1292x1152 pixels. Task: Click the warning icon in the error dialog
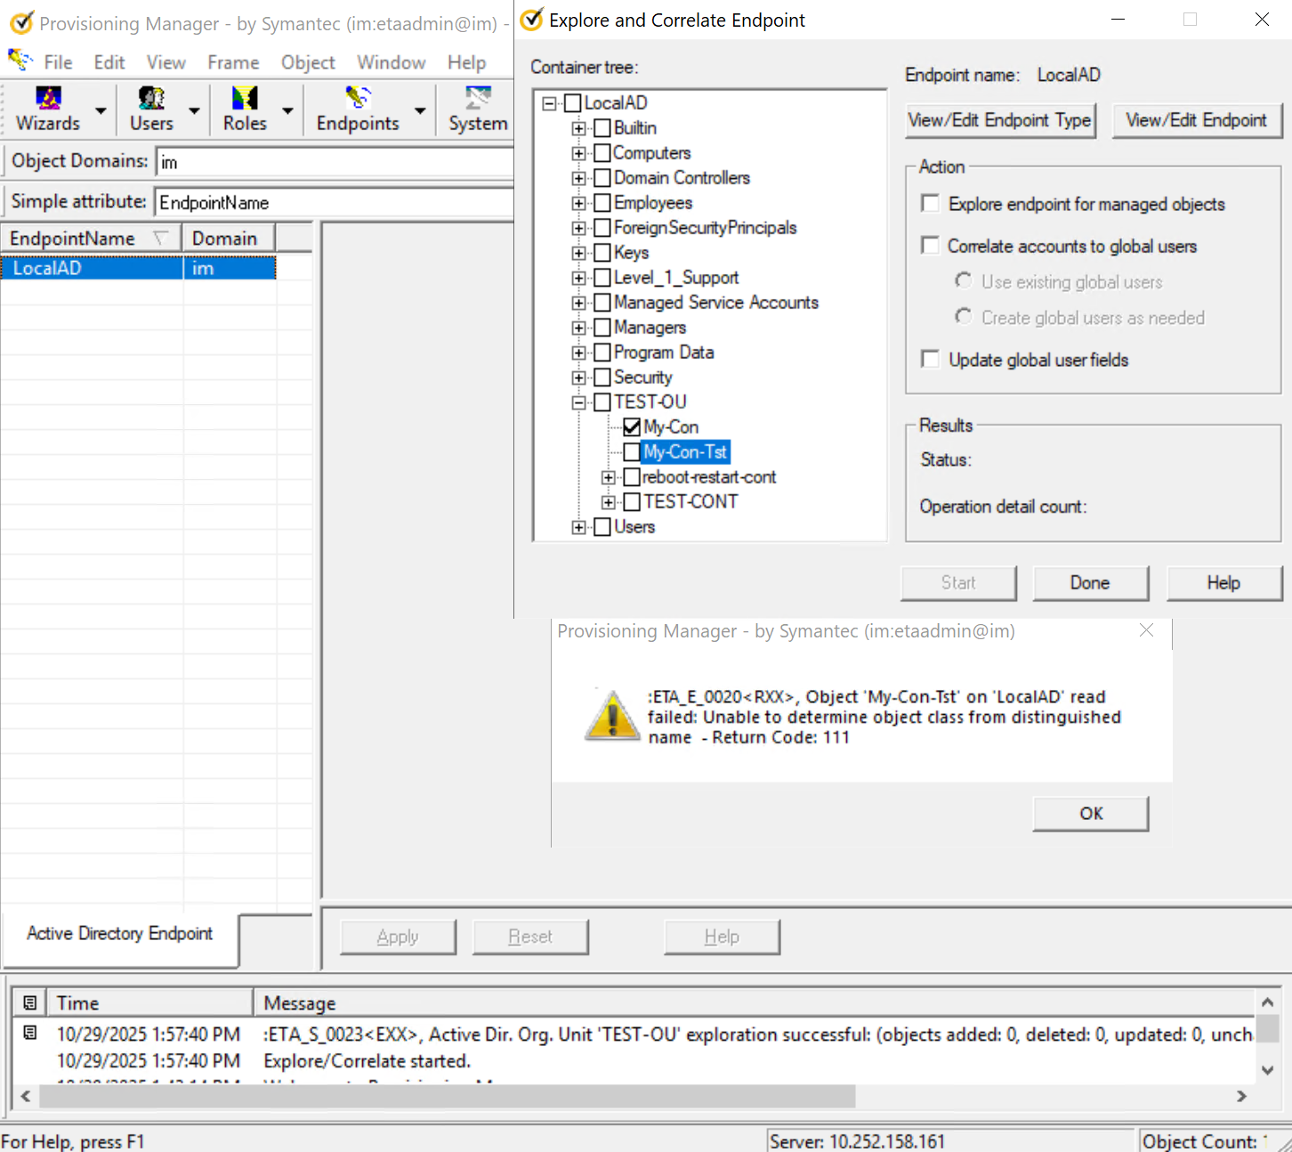pyautogui.click(x=612, y=717)
